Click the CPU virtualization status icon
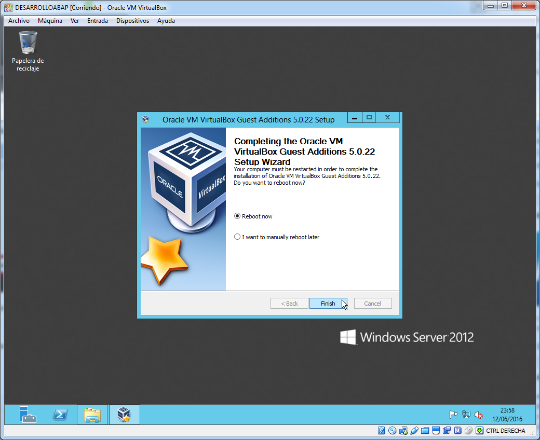Screen dimensions: 540x440 pyautogui.click(x=457, y=430)
